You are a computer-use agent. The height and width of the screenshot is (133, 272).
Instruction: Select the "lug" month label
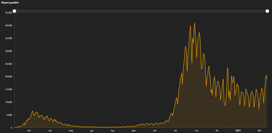[x=112, y=131]
